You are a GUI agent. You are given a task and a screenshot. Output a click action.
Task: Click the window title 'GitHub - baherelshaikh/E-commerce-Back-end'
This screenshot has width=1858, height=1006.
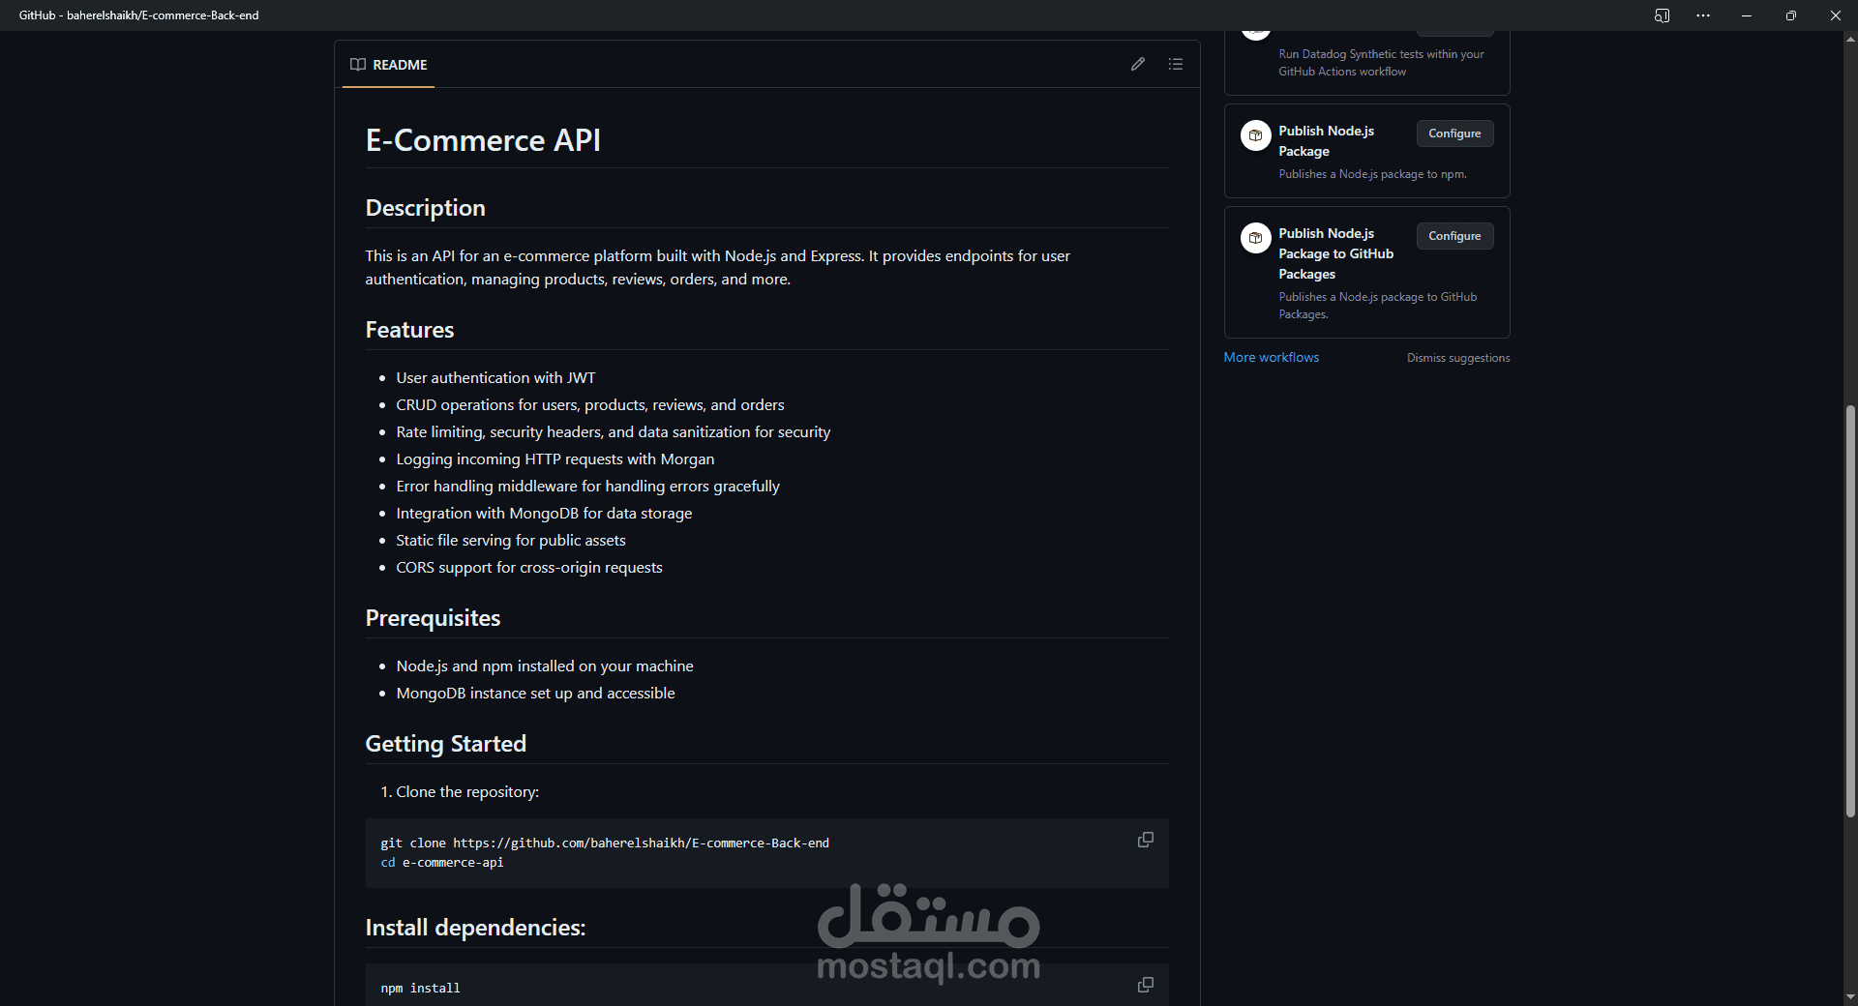pyautogui.click(x=139, y=15)
